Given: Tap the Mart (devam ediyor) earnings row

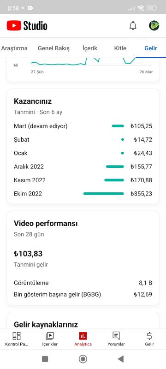Looking at the screenshot, I should tap(83, 126).
